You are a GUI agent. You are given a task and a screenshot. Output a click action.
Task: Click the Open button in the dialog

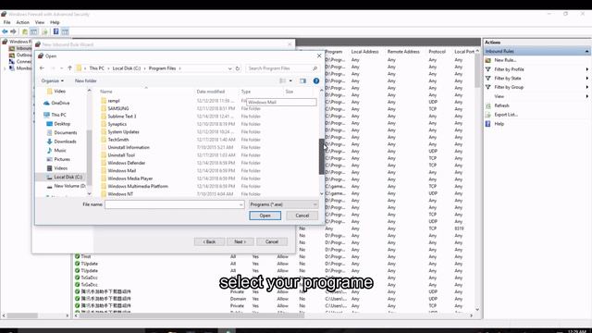[265, 216]
